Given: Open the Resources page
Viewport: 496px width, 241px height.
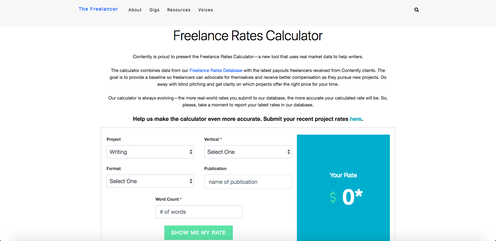Looking at the screenshot, I should tap(179, 10).
